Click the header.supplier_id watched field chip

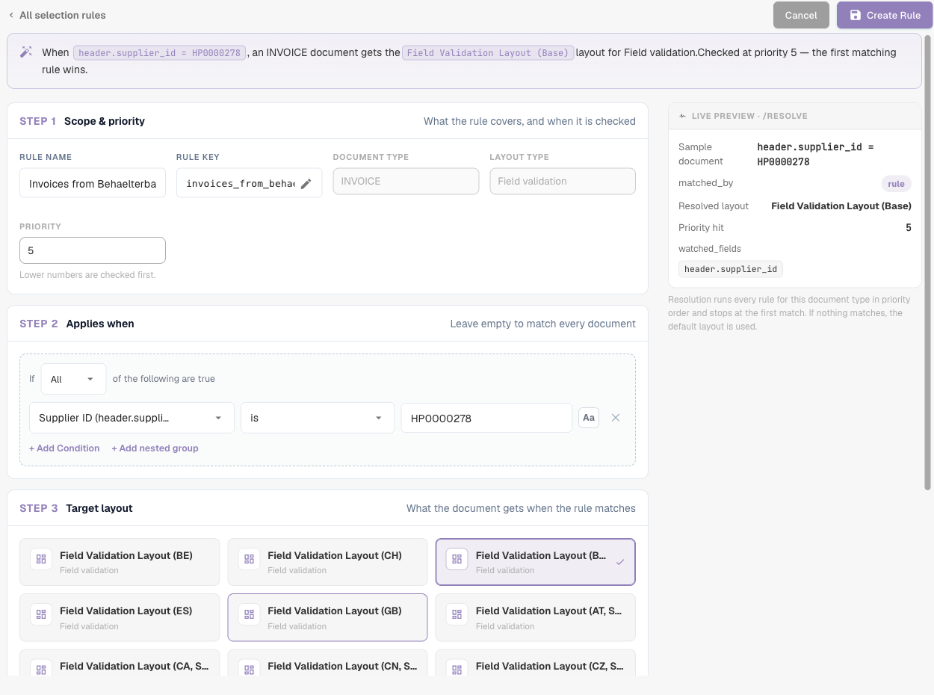(x=730, y=269)
